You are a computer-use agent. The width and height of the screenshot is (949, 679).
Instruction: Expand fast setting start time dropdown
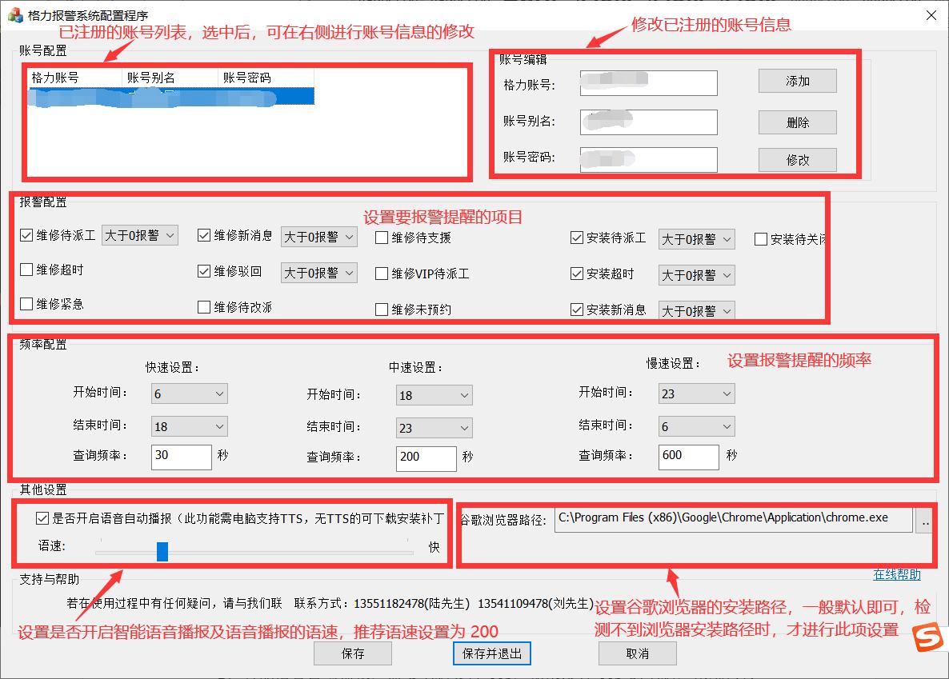[x=189, y=393]
